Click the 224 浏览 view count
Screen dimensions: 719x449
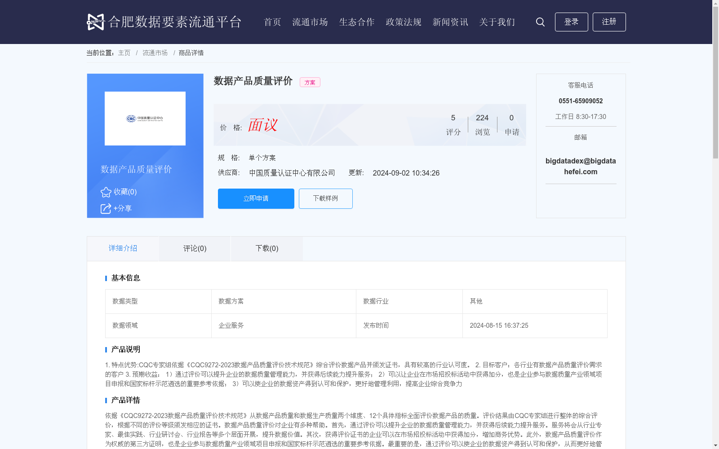(482, 124)
